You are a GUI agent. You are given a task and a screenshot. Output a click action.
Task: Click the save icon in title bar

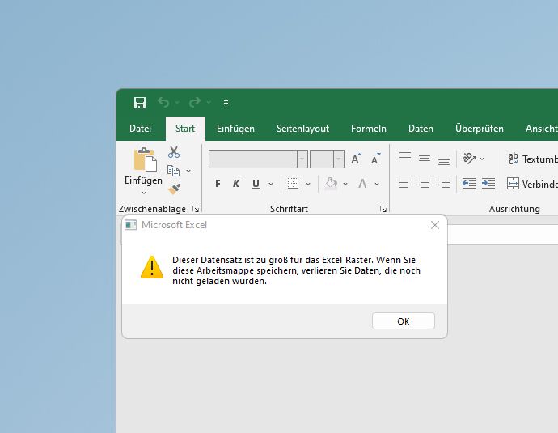pyautogui.click(x=140, y=103)
